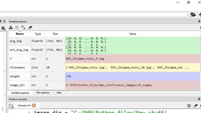The height and width of the screenshot is (113, 201).
Task: Remove all variables with the eraser icon
Action: coord(30,28)
